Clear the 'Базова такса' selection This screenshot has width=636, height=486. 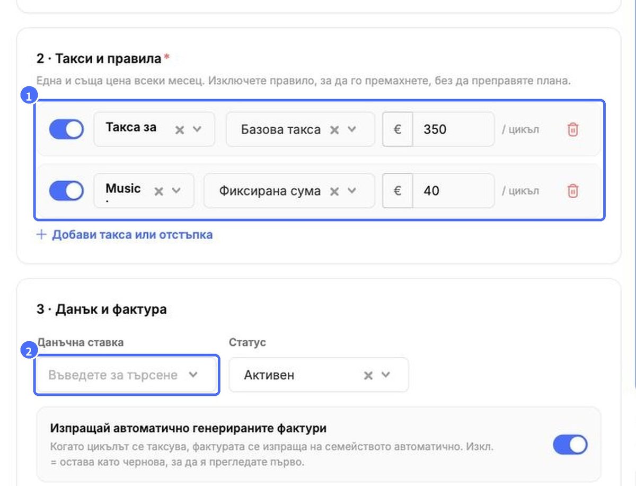click(334, 129)
